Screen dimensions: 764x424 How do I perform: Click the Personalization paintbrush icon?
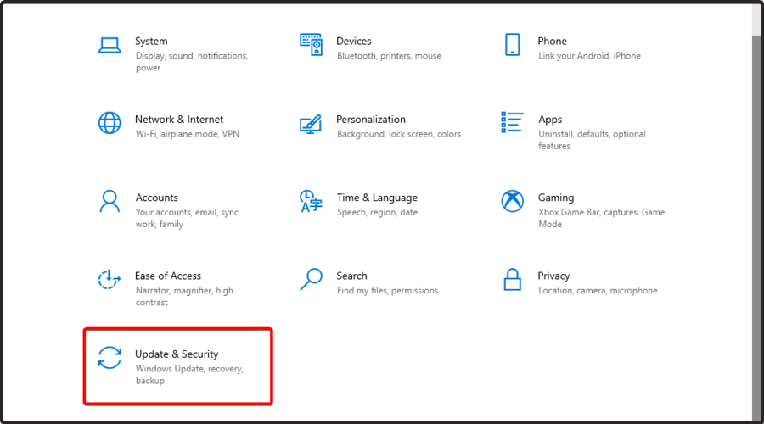311,124
